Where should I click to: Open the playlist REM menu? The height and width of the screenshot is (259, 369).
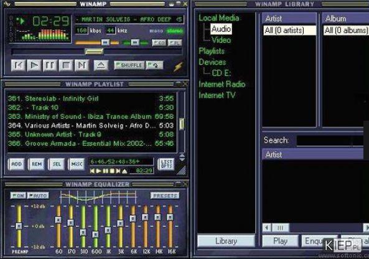[x=37, y=164]
